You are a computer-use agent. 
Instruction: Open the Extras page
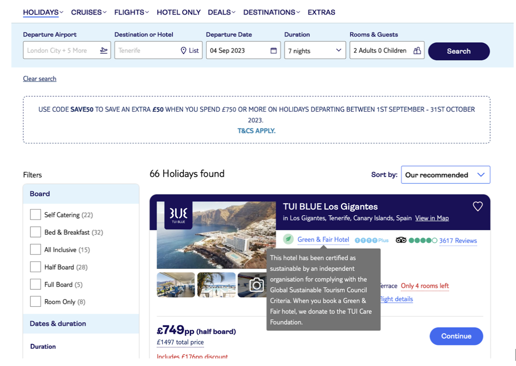[322, 12]
